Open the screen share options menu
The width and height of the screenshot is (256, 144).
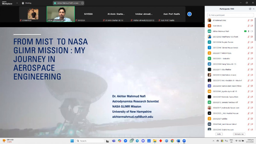82,3
